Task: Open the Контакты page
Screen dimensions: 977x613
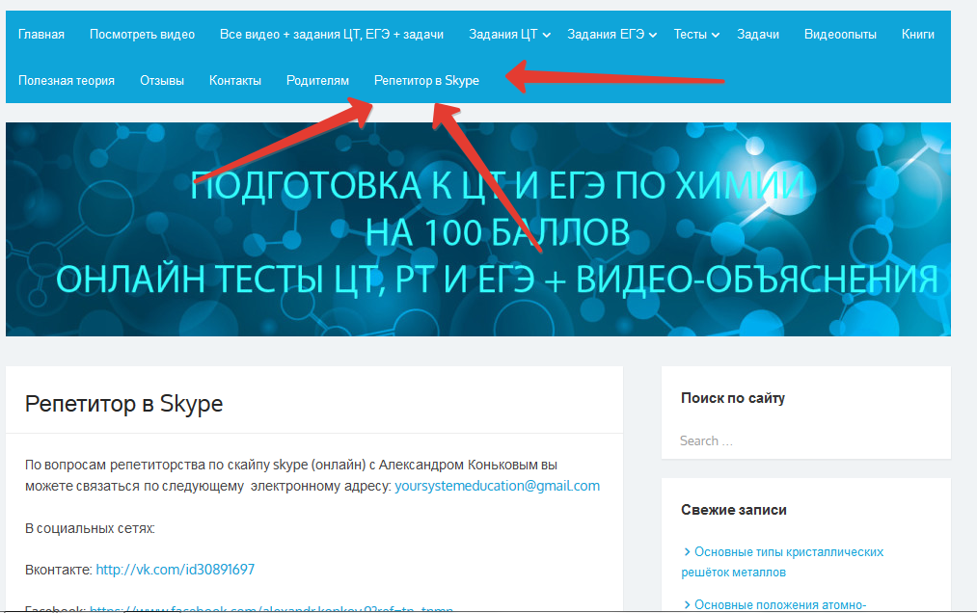Action: [235, 80]
